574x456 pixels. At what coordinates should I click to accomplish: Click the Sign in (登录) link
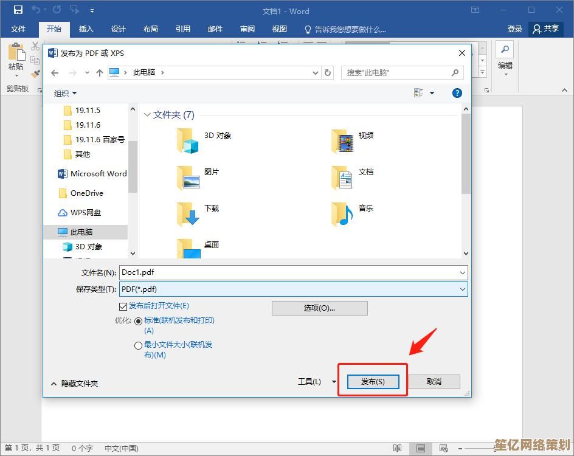[514, 29]
